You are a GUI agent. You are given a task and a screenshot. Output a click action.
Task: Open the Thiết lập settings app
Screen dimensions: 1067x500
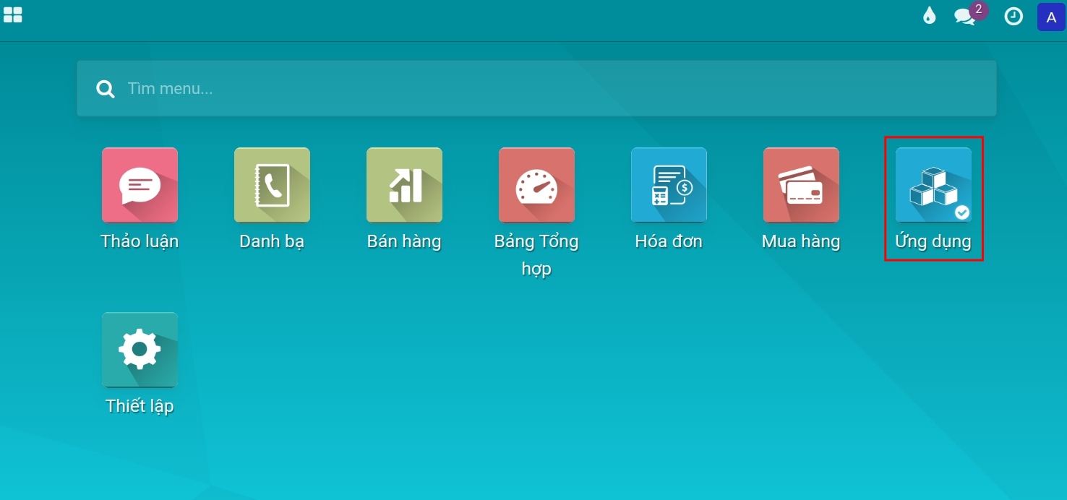[x=140, y=350]
